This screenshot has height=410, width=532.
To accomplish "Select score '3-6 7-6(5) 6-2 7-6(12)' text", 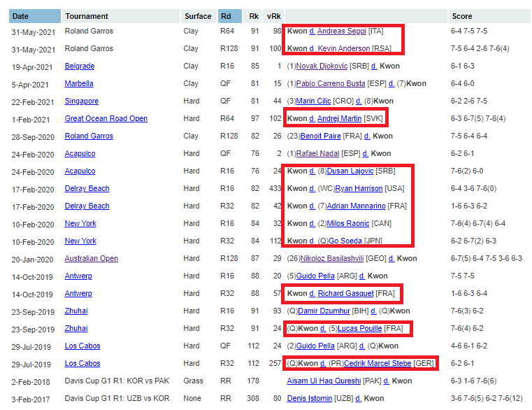I will 487,398.
